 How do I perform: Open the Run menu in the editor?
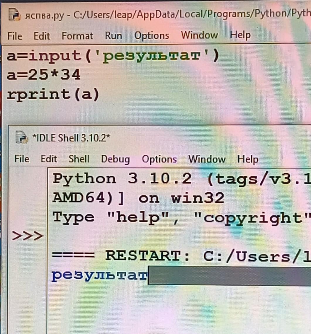coord(113,35)
